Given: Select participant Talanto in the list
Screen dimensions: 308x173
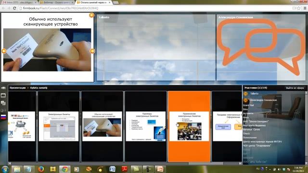Looking at the screenshot, I should click(x=254, y=94).
